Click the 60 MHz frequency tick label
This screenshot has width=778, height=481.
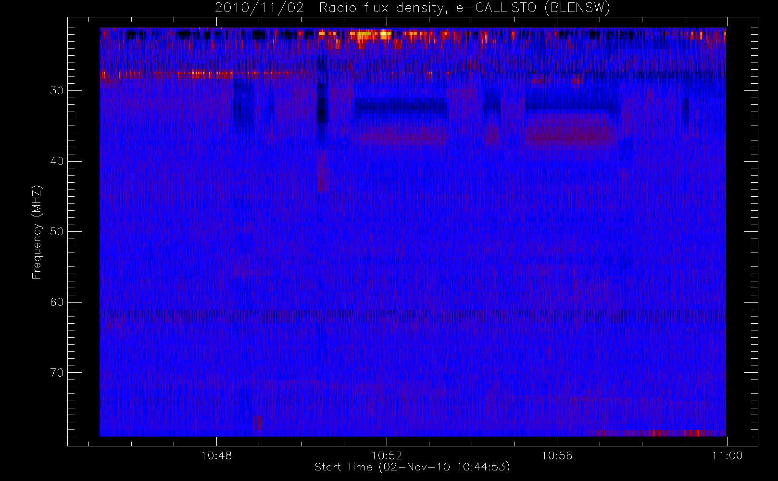pos(57,302)
